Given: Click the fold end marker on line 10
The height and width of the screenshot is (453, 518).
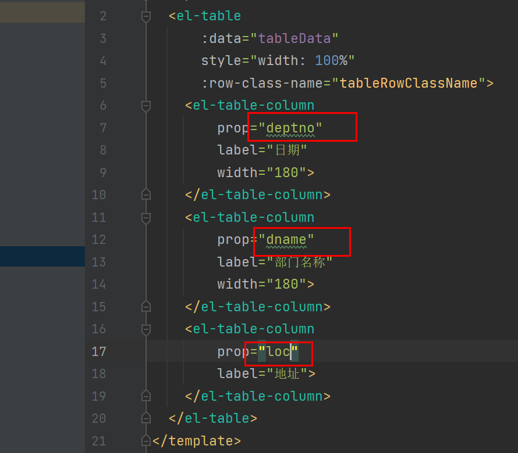Looking at the screenshot, I should point(146,194).
